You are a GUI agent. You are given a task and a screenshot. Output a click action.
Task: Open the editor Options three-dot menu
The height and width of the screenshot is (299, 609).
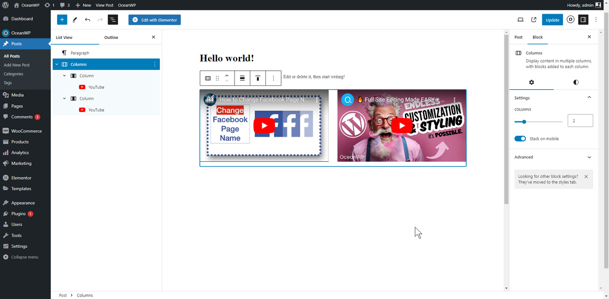pos(596,19)
